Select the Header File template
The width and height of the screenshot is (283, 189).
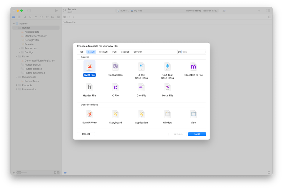[x=89, y=87]
